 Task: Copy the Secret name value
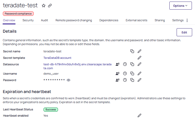point(132,51)
